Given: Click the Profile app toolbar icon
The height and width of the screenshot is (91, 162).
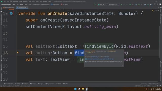Looking at the screenshot, I should [x=136, y=5].
